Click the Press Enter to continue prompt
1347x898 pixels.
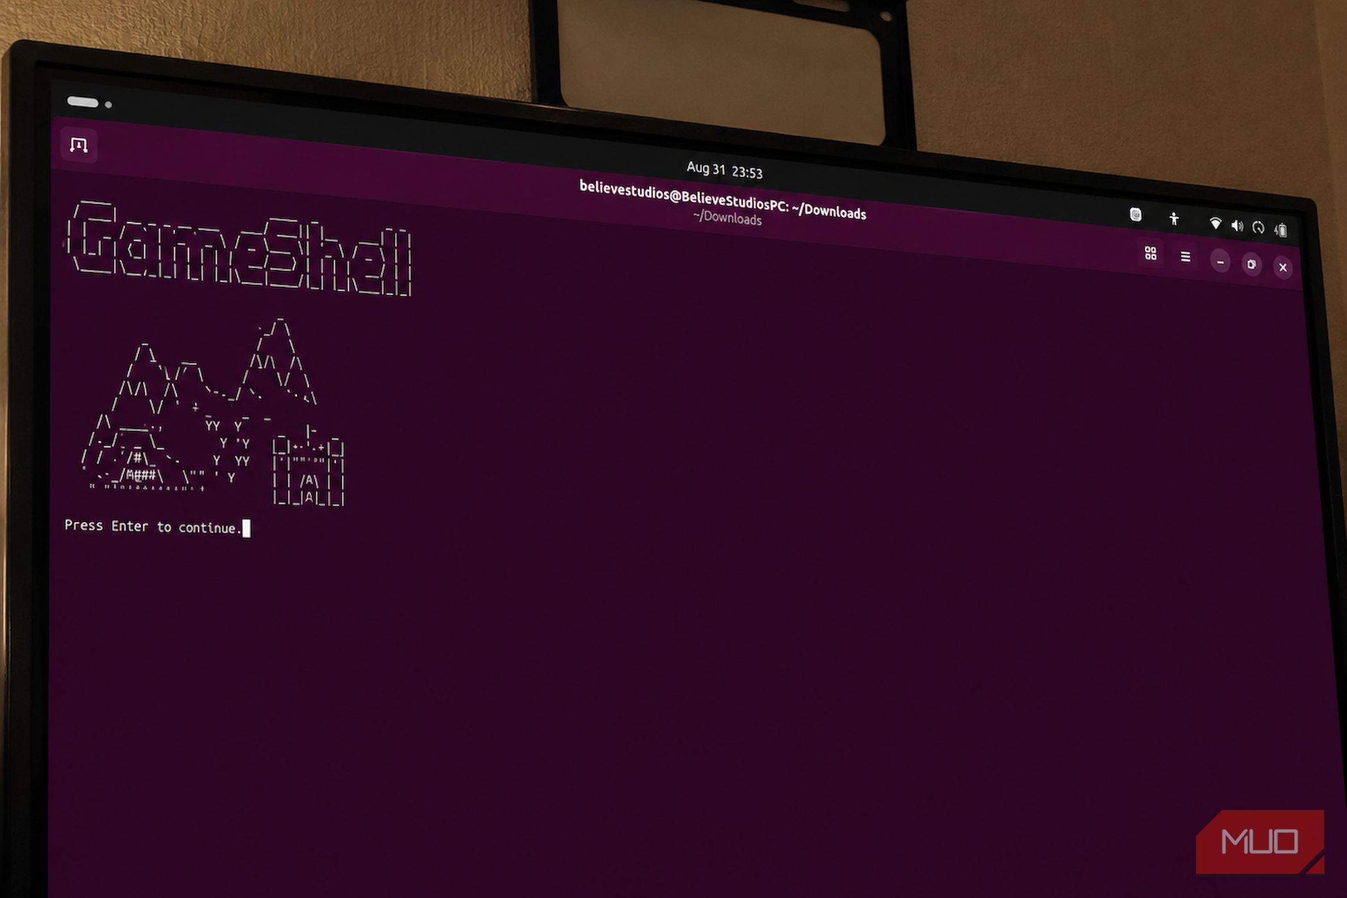click(x=153, y=527)
